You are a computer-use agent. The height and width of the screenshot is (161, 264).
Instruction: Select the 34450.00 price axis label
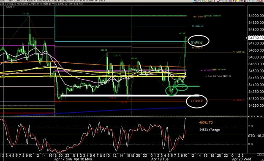tap(256, 78)
